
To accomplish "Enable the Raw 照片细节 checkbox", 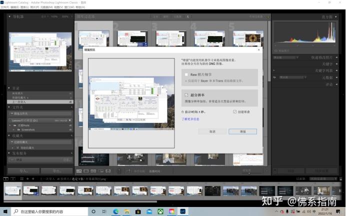I will (186, 74).
